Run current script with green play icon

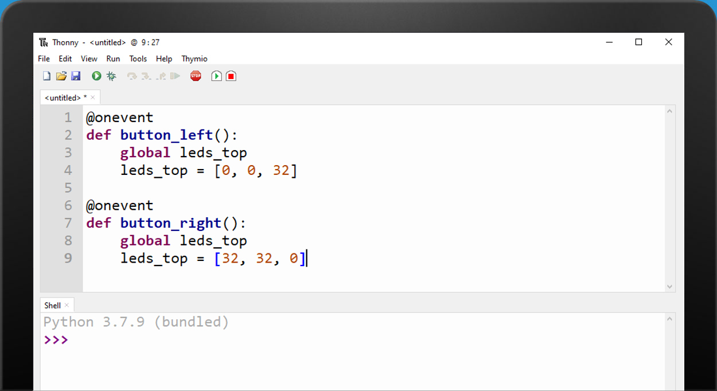click(x=96, y=76)
